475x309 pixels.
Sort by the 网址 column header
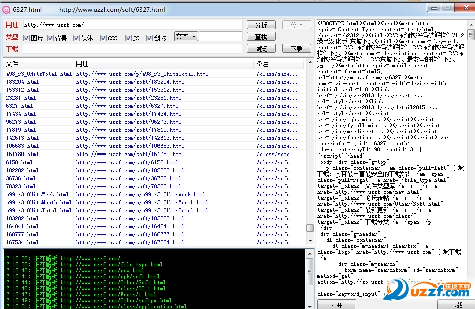164,64
